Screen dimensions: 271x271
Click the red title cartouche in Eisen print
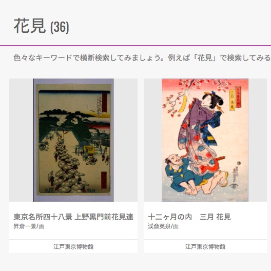(238, 97)
